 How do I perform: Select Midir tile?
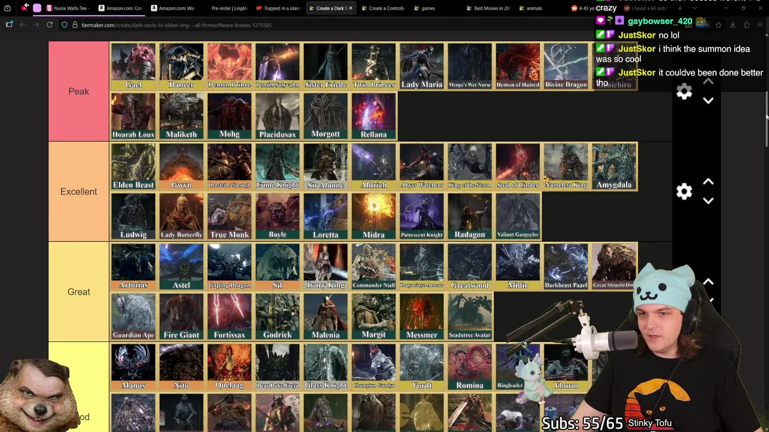pos(518,266)
